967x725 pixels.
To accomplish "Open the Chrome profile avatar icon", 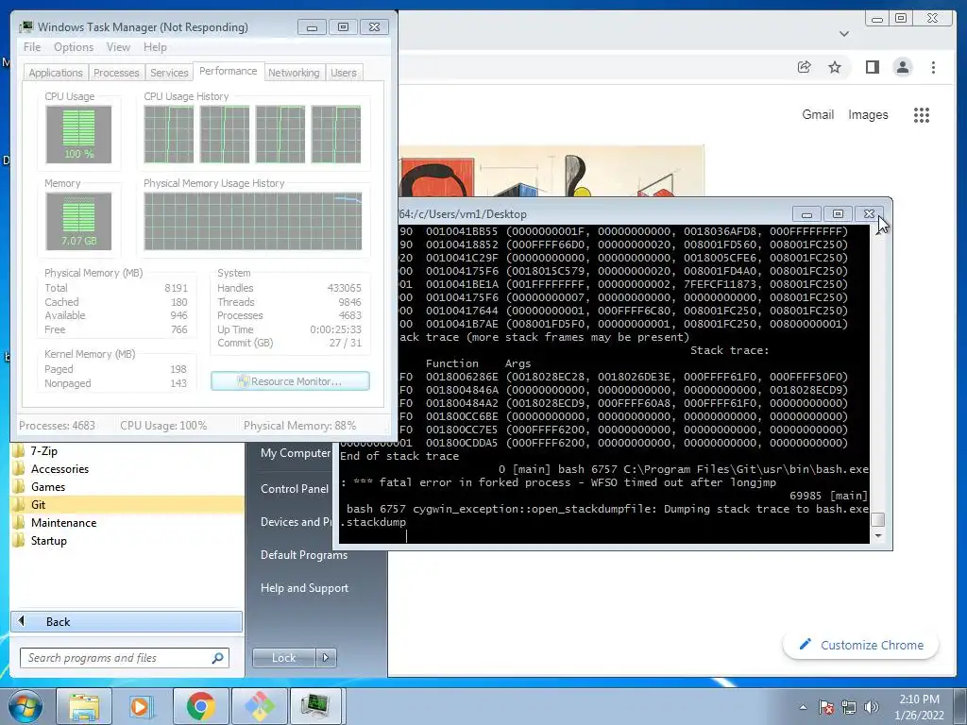I will point(903,67).
